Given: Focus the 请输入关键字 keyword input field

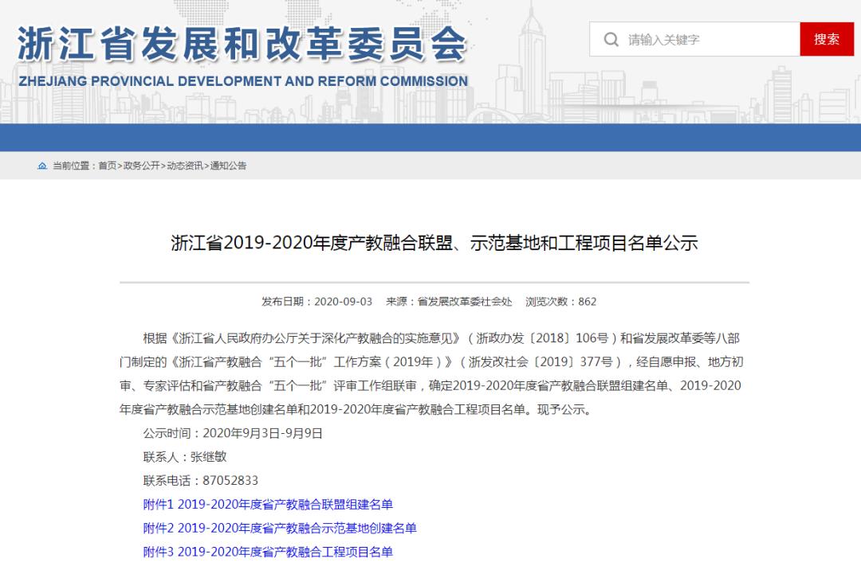Looking at the screenshot, I should click(694, 40).
